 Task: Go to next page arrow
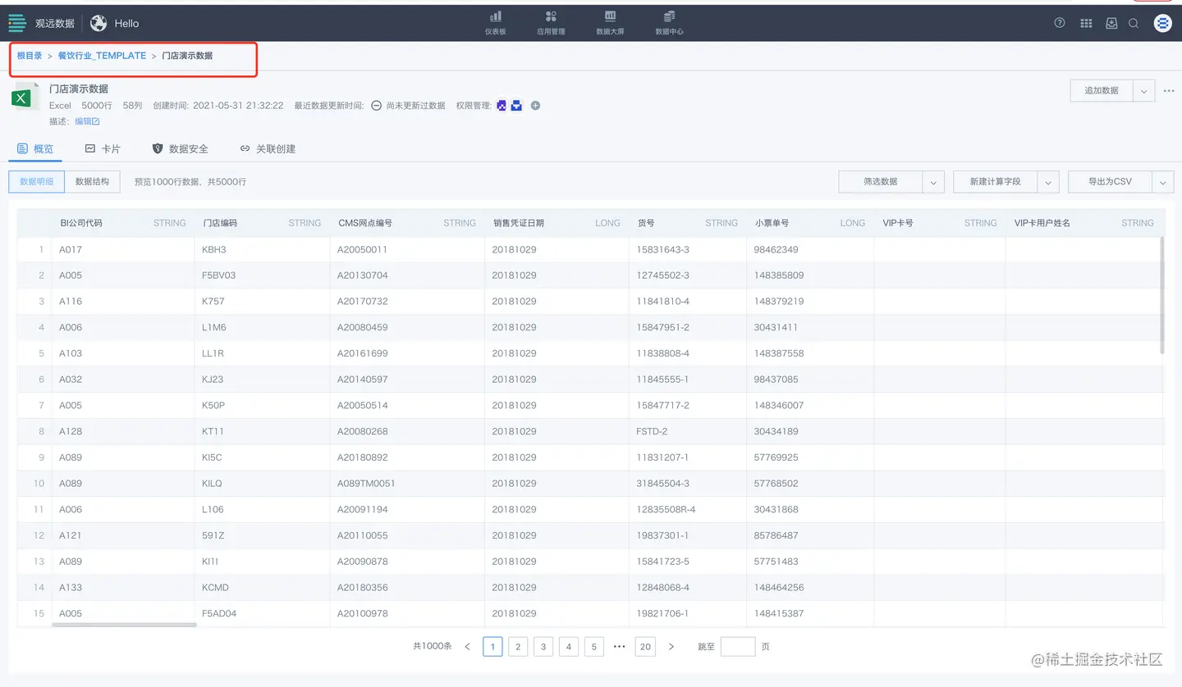(671, 647)
